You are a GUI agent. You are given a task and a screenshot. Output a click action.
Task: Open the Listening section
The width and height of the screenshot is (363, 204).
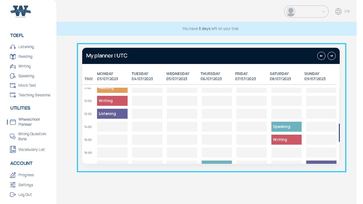pos(26,47)
